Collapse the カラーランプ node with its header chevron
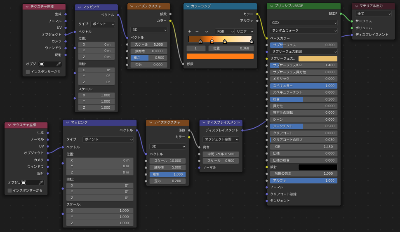 (x=188, y=6)
